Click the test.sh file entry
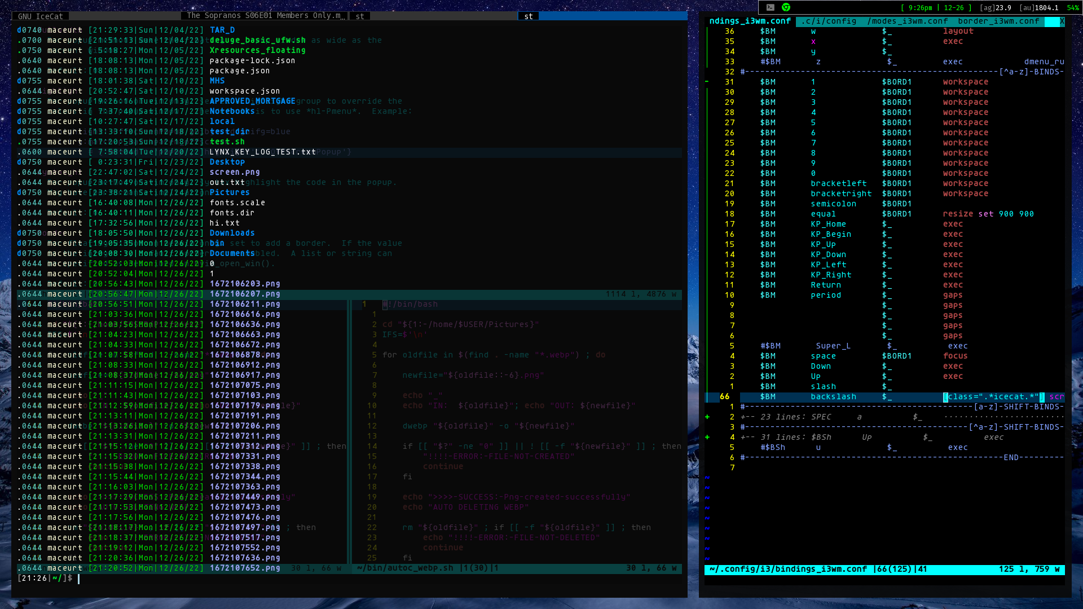The image size is (1083, 609). 227,142
